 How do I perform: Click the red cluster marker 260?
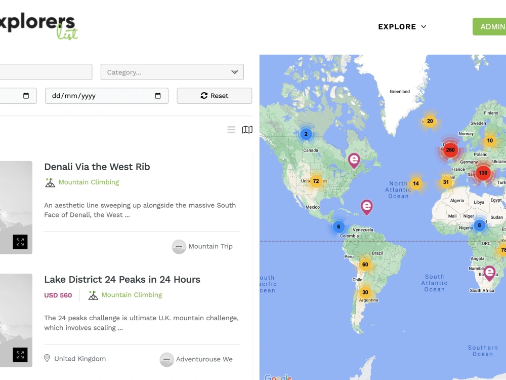450,150
